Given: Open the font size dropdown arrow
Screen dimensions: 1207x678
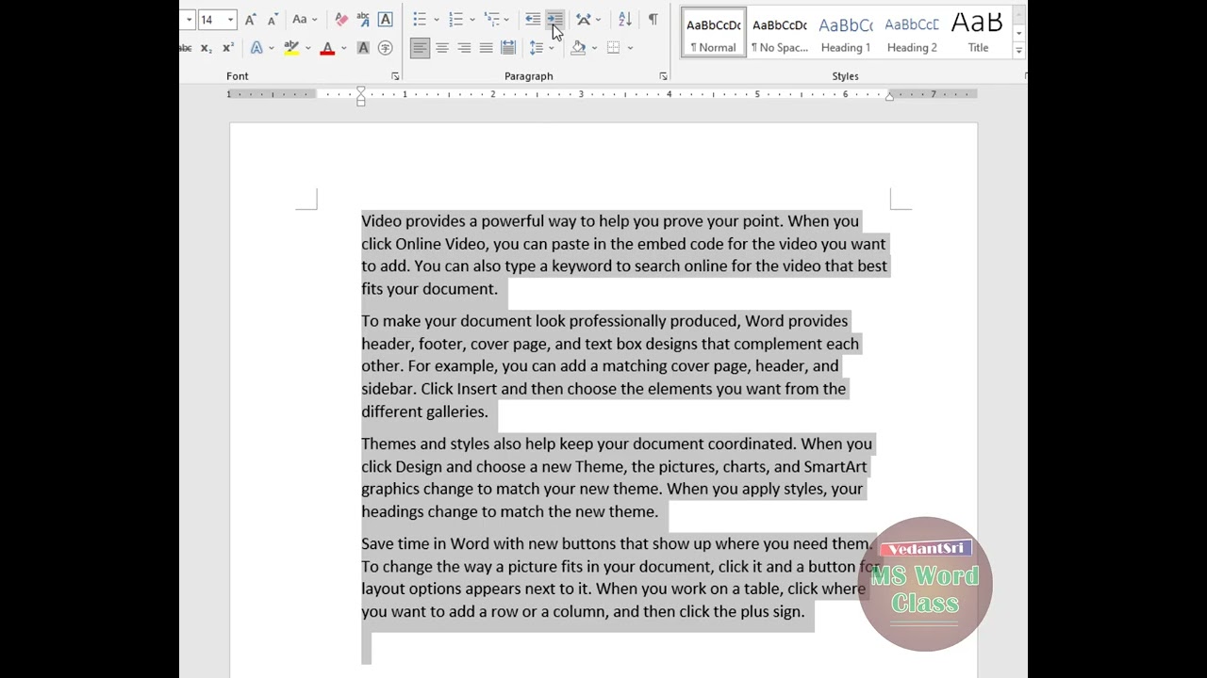Looking at the screenshot, I should pos(230,19).
